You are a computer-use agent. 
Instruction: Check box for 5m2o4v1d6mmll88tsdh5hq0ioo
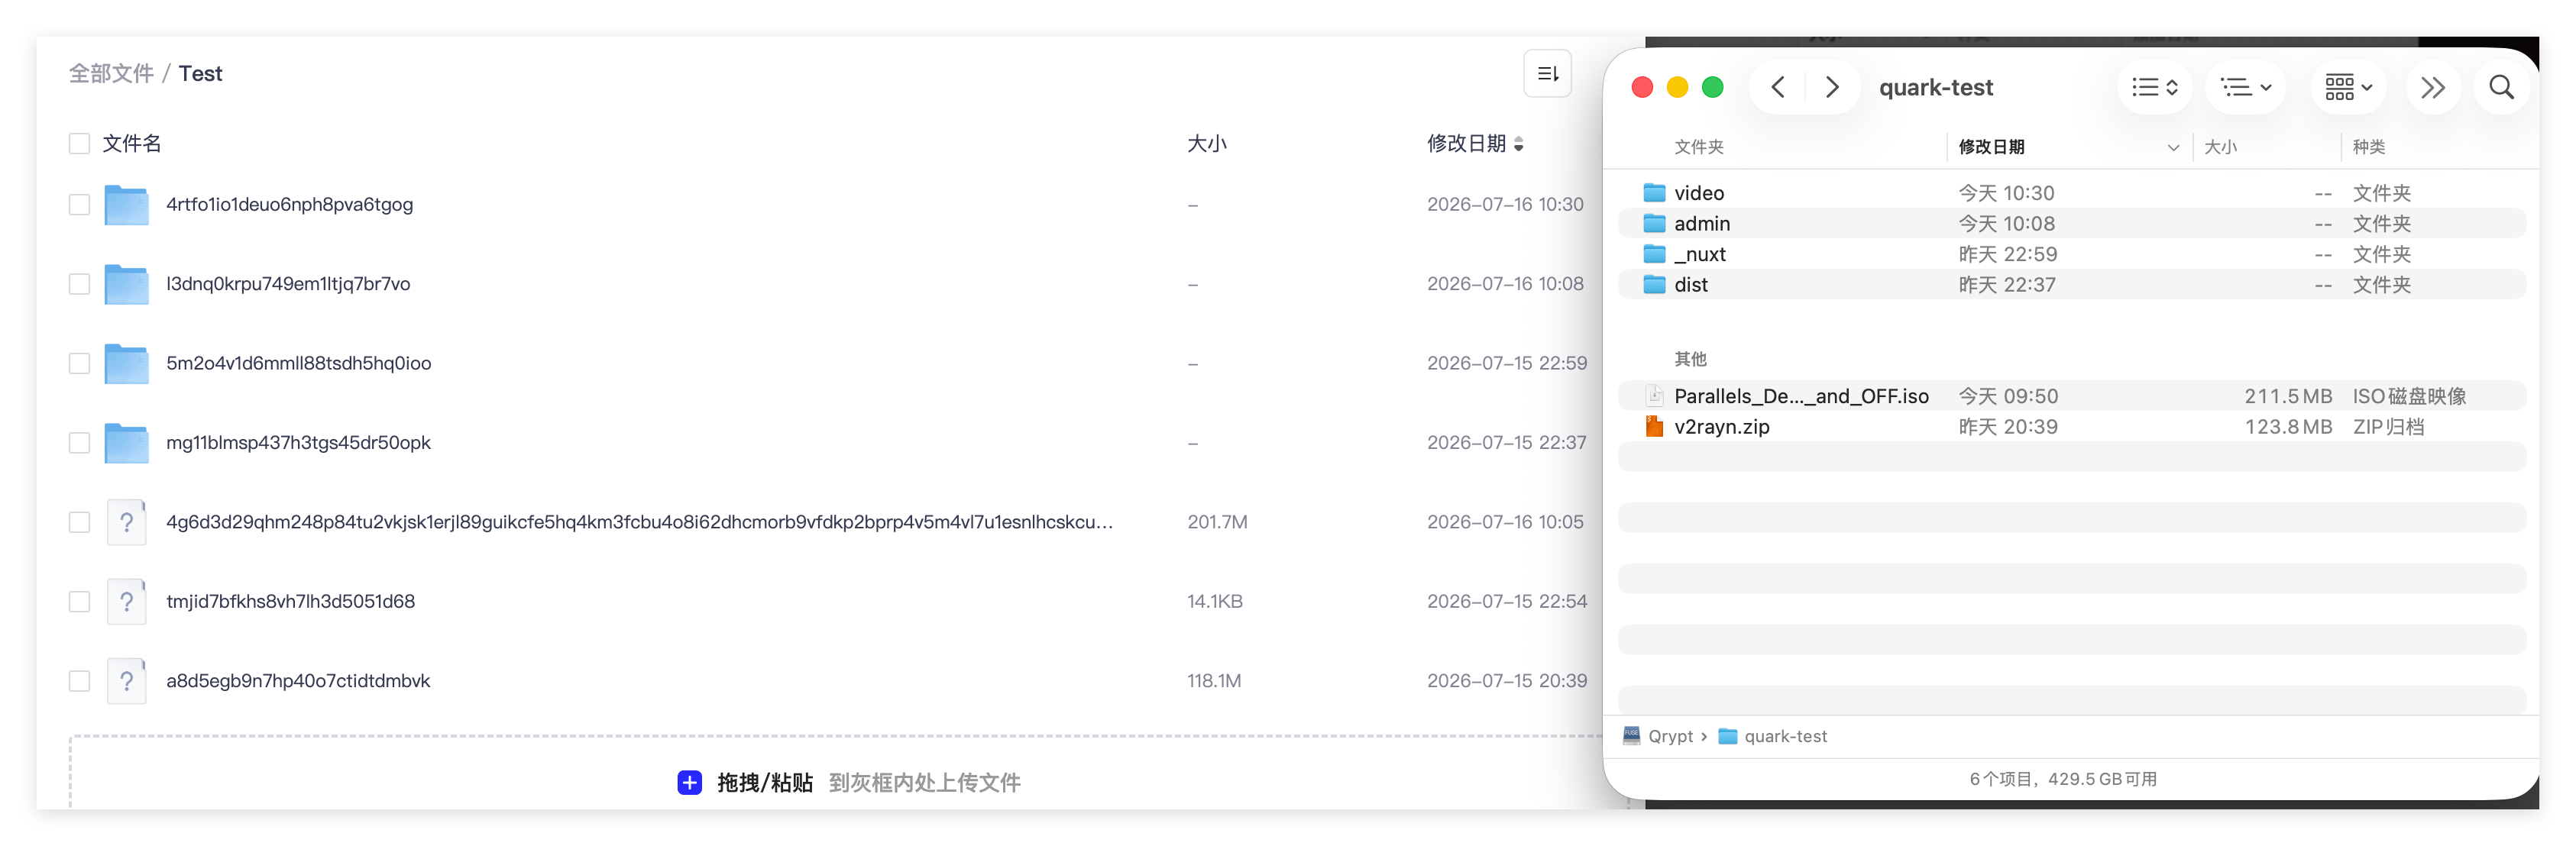click(79, 364)
